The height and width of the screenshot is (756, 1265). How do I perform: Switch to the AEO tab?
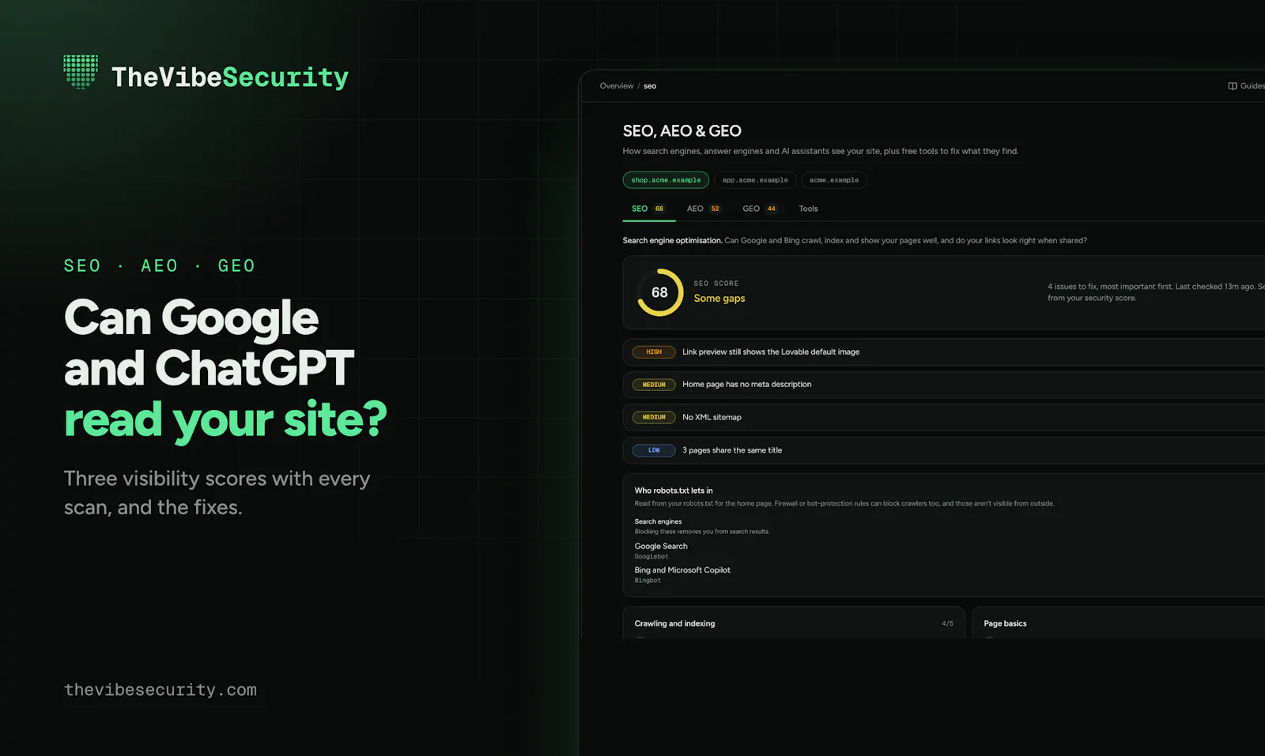[x=704, y=209]
